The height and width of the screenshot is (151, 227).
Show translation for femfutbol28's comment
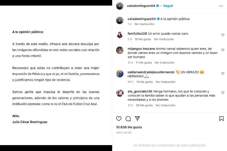point(164,39)
